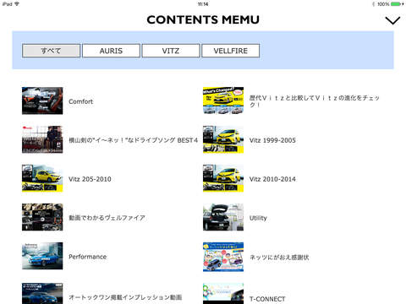Tap the Utility open-trunk thumbnail
Image resolution: width=406 pixels, height=304 pixels.
pyautogui.click(x=223, y=217)
